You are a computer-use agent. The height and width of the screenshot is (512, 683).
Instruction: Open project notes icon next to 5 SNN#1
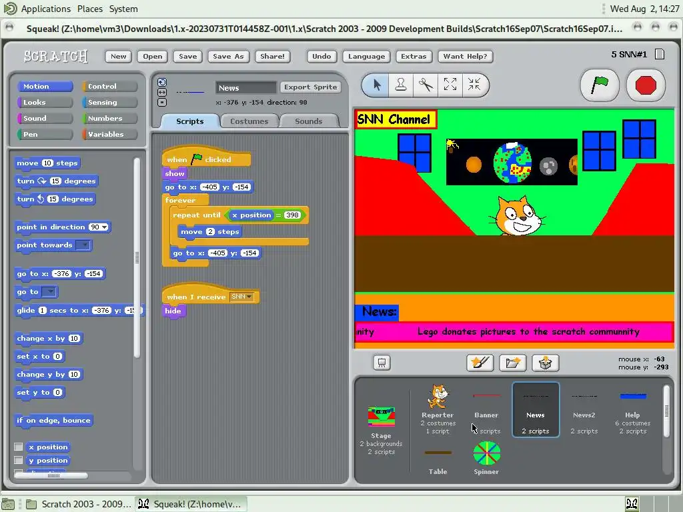660,55
